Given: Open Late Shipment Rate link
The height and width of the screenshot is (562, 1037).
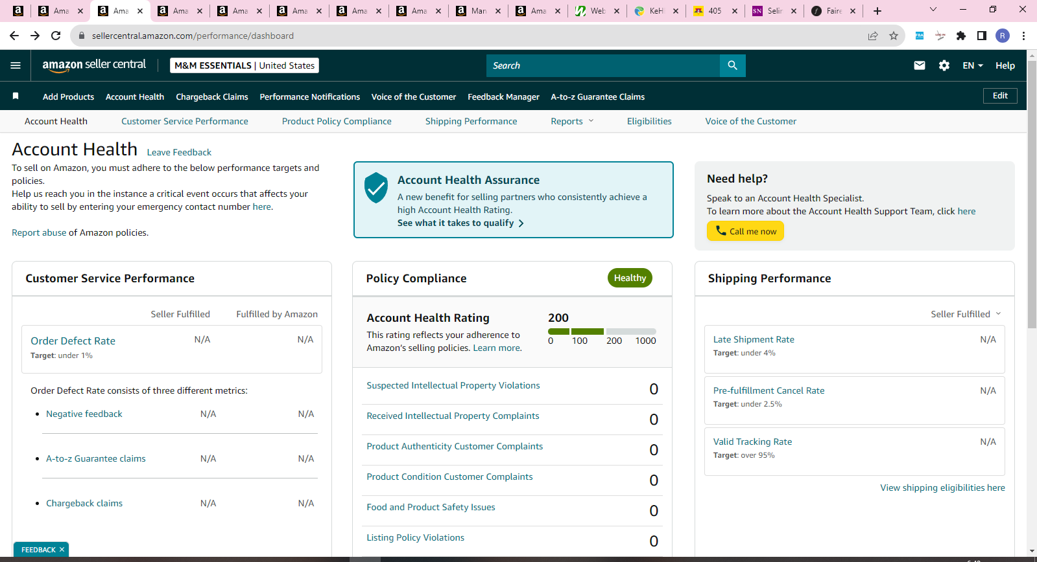Looking at the screenshot, I should pyautogui.click(x=754, y=339).
